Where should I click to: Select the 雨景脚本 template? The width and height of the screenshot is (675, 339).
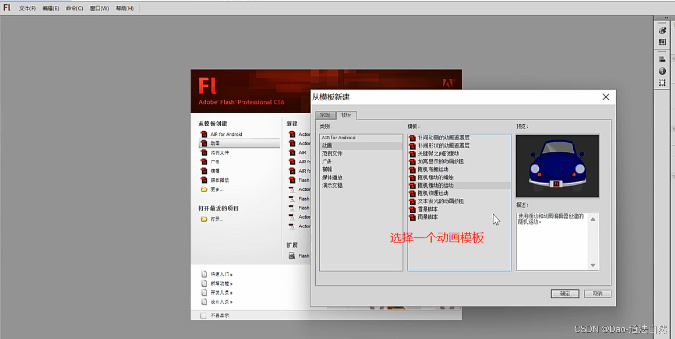428,217
